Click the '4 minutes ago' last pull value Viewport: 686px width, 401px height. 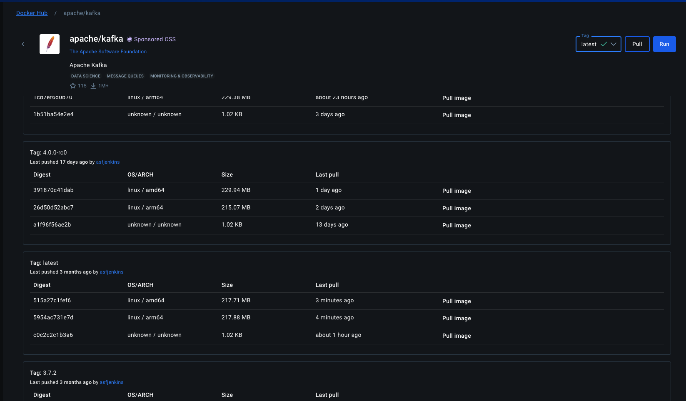pyautogui.click(x=334, y=317)
